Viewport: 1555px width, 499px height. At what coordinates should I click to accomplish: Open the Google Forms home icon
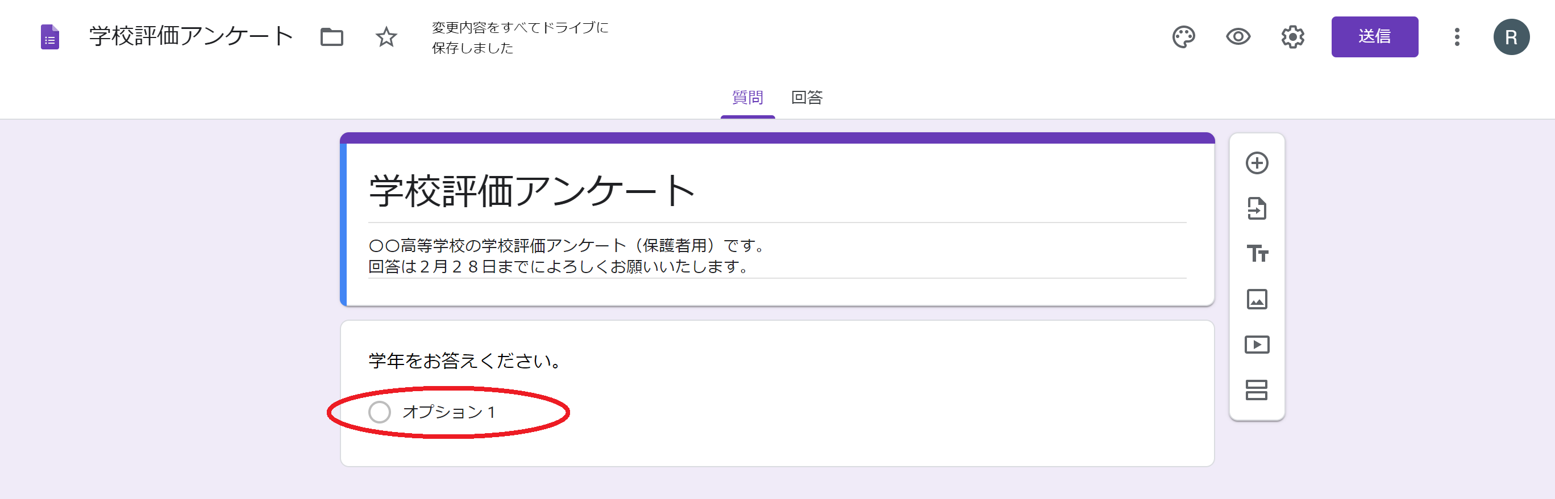click(x=49, y=37)
